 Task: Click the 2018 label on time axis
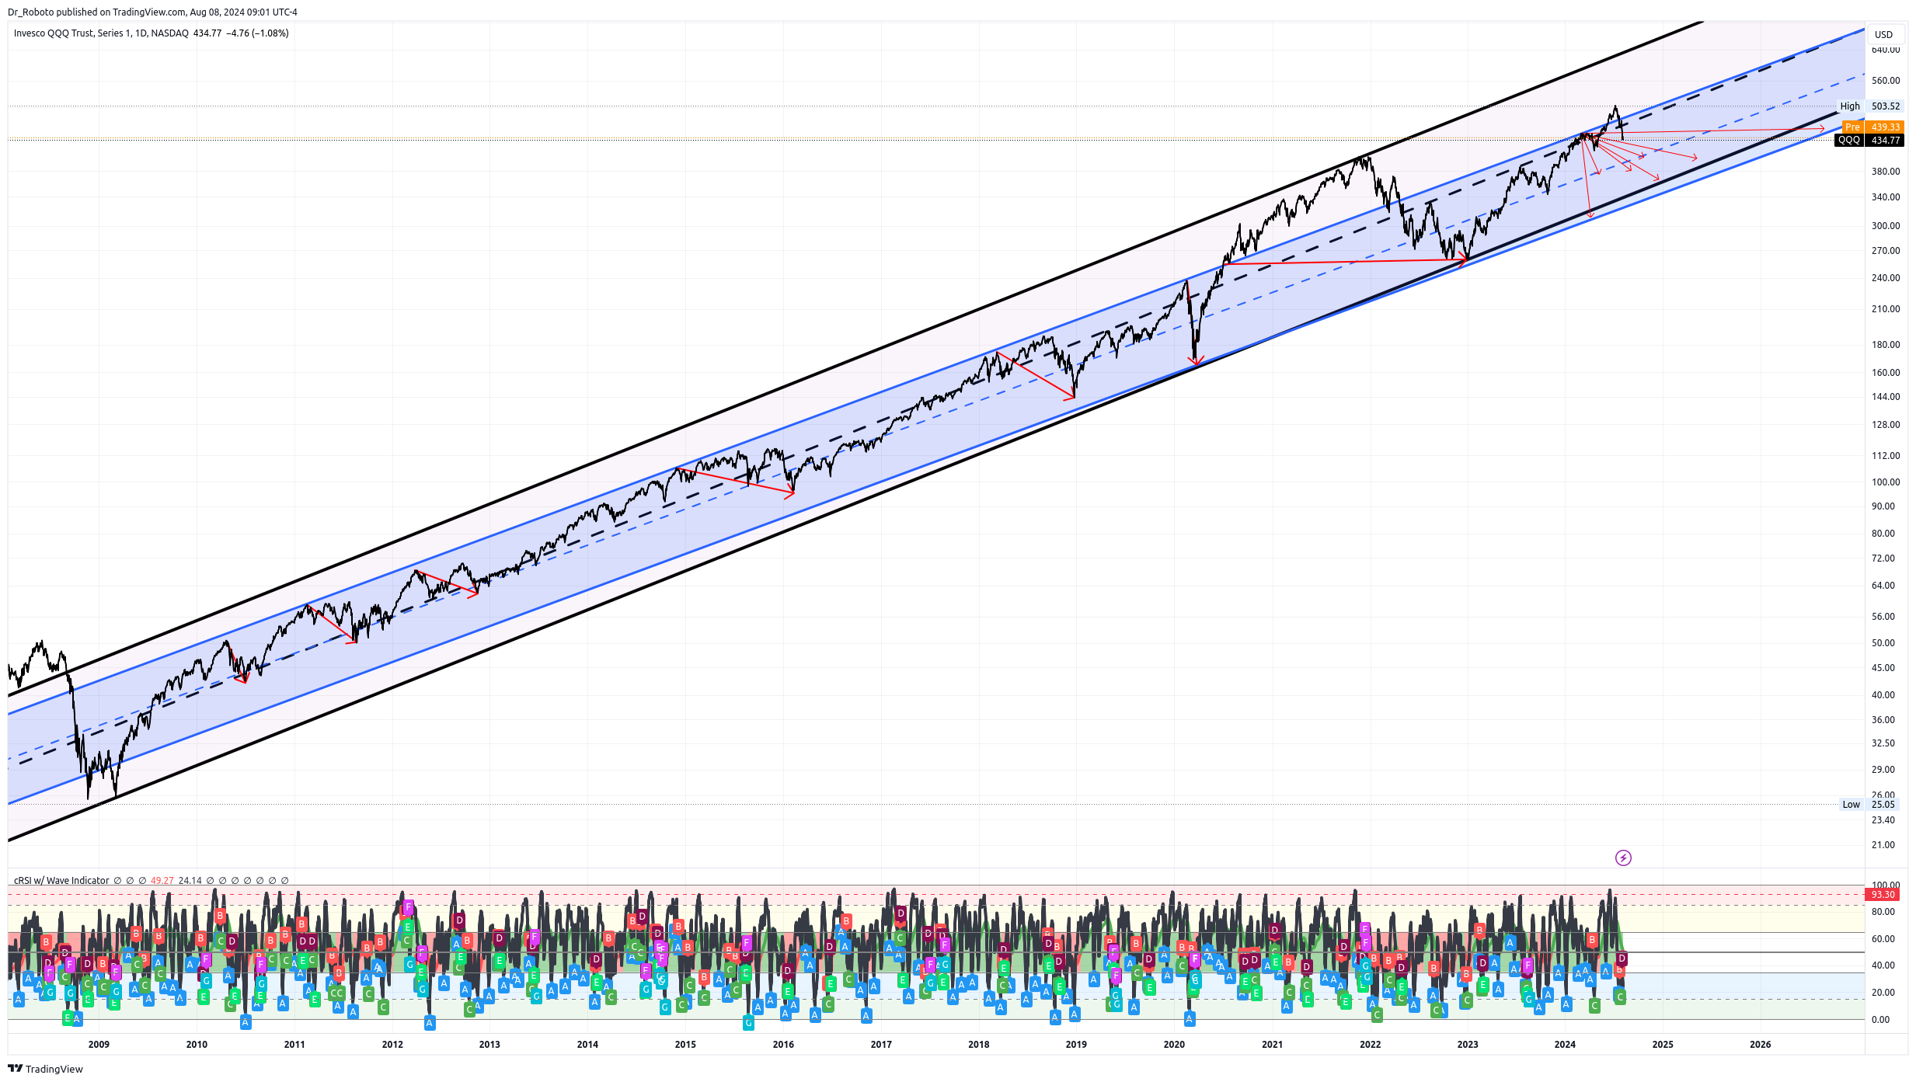coord(979,1044)
